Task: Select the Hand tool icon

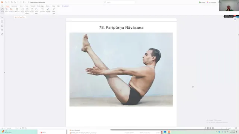Action: coord(2,9)
